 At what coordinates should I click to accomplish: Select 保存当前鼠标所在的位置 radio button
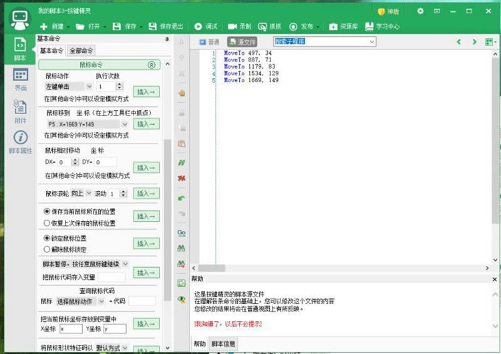pos(47,211)
